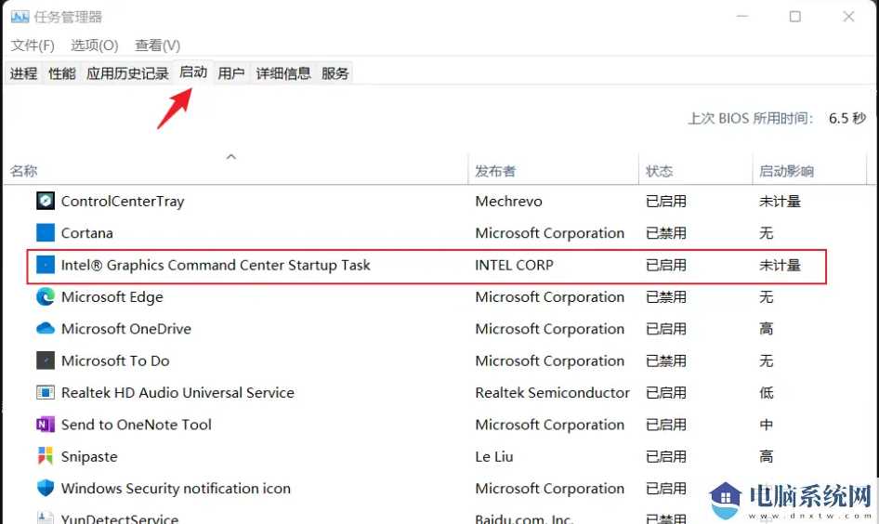879x524 pixels.
Task: Click 未计量 impact in ControlCenterTray row
Action: point(780,202)
